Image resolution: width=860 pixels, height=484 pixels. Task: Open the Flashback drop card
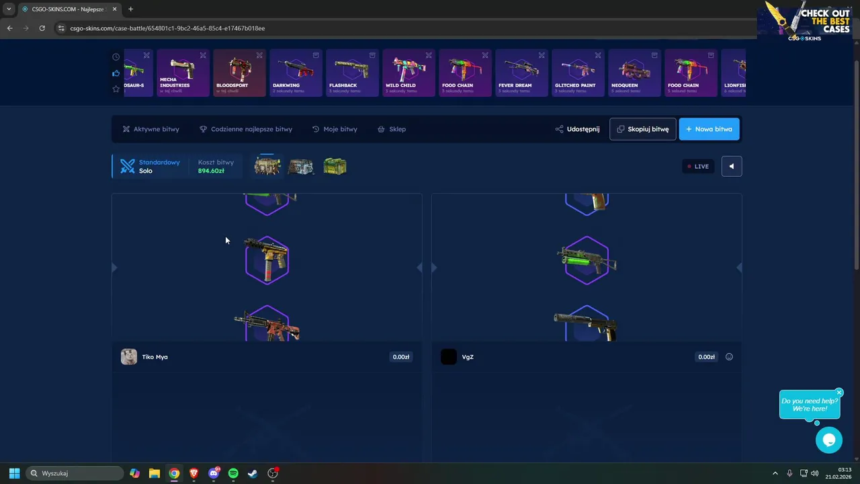pos(352,73)
